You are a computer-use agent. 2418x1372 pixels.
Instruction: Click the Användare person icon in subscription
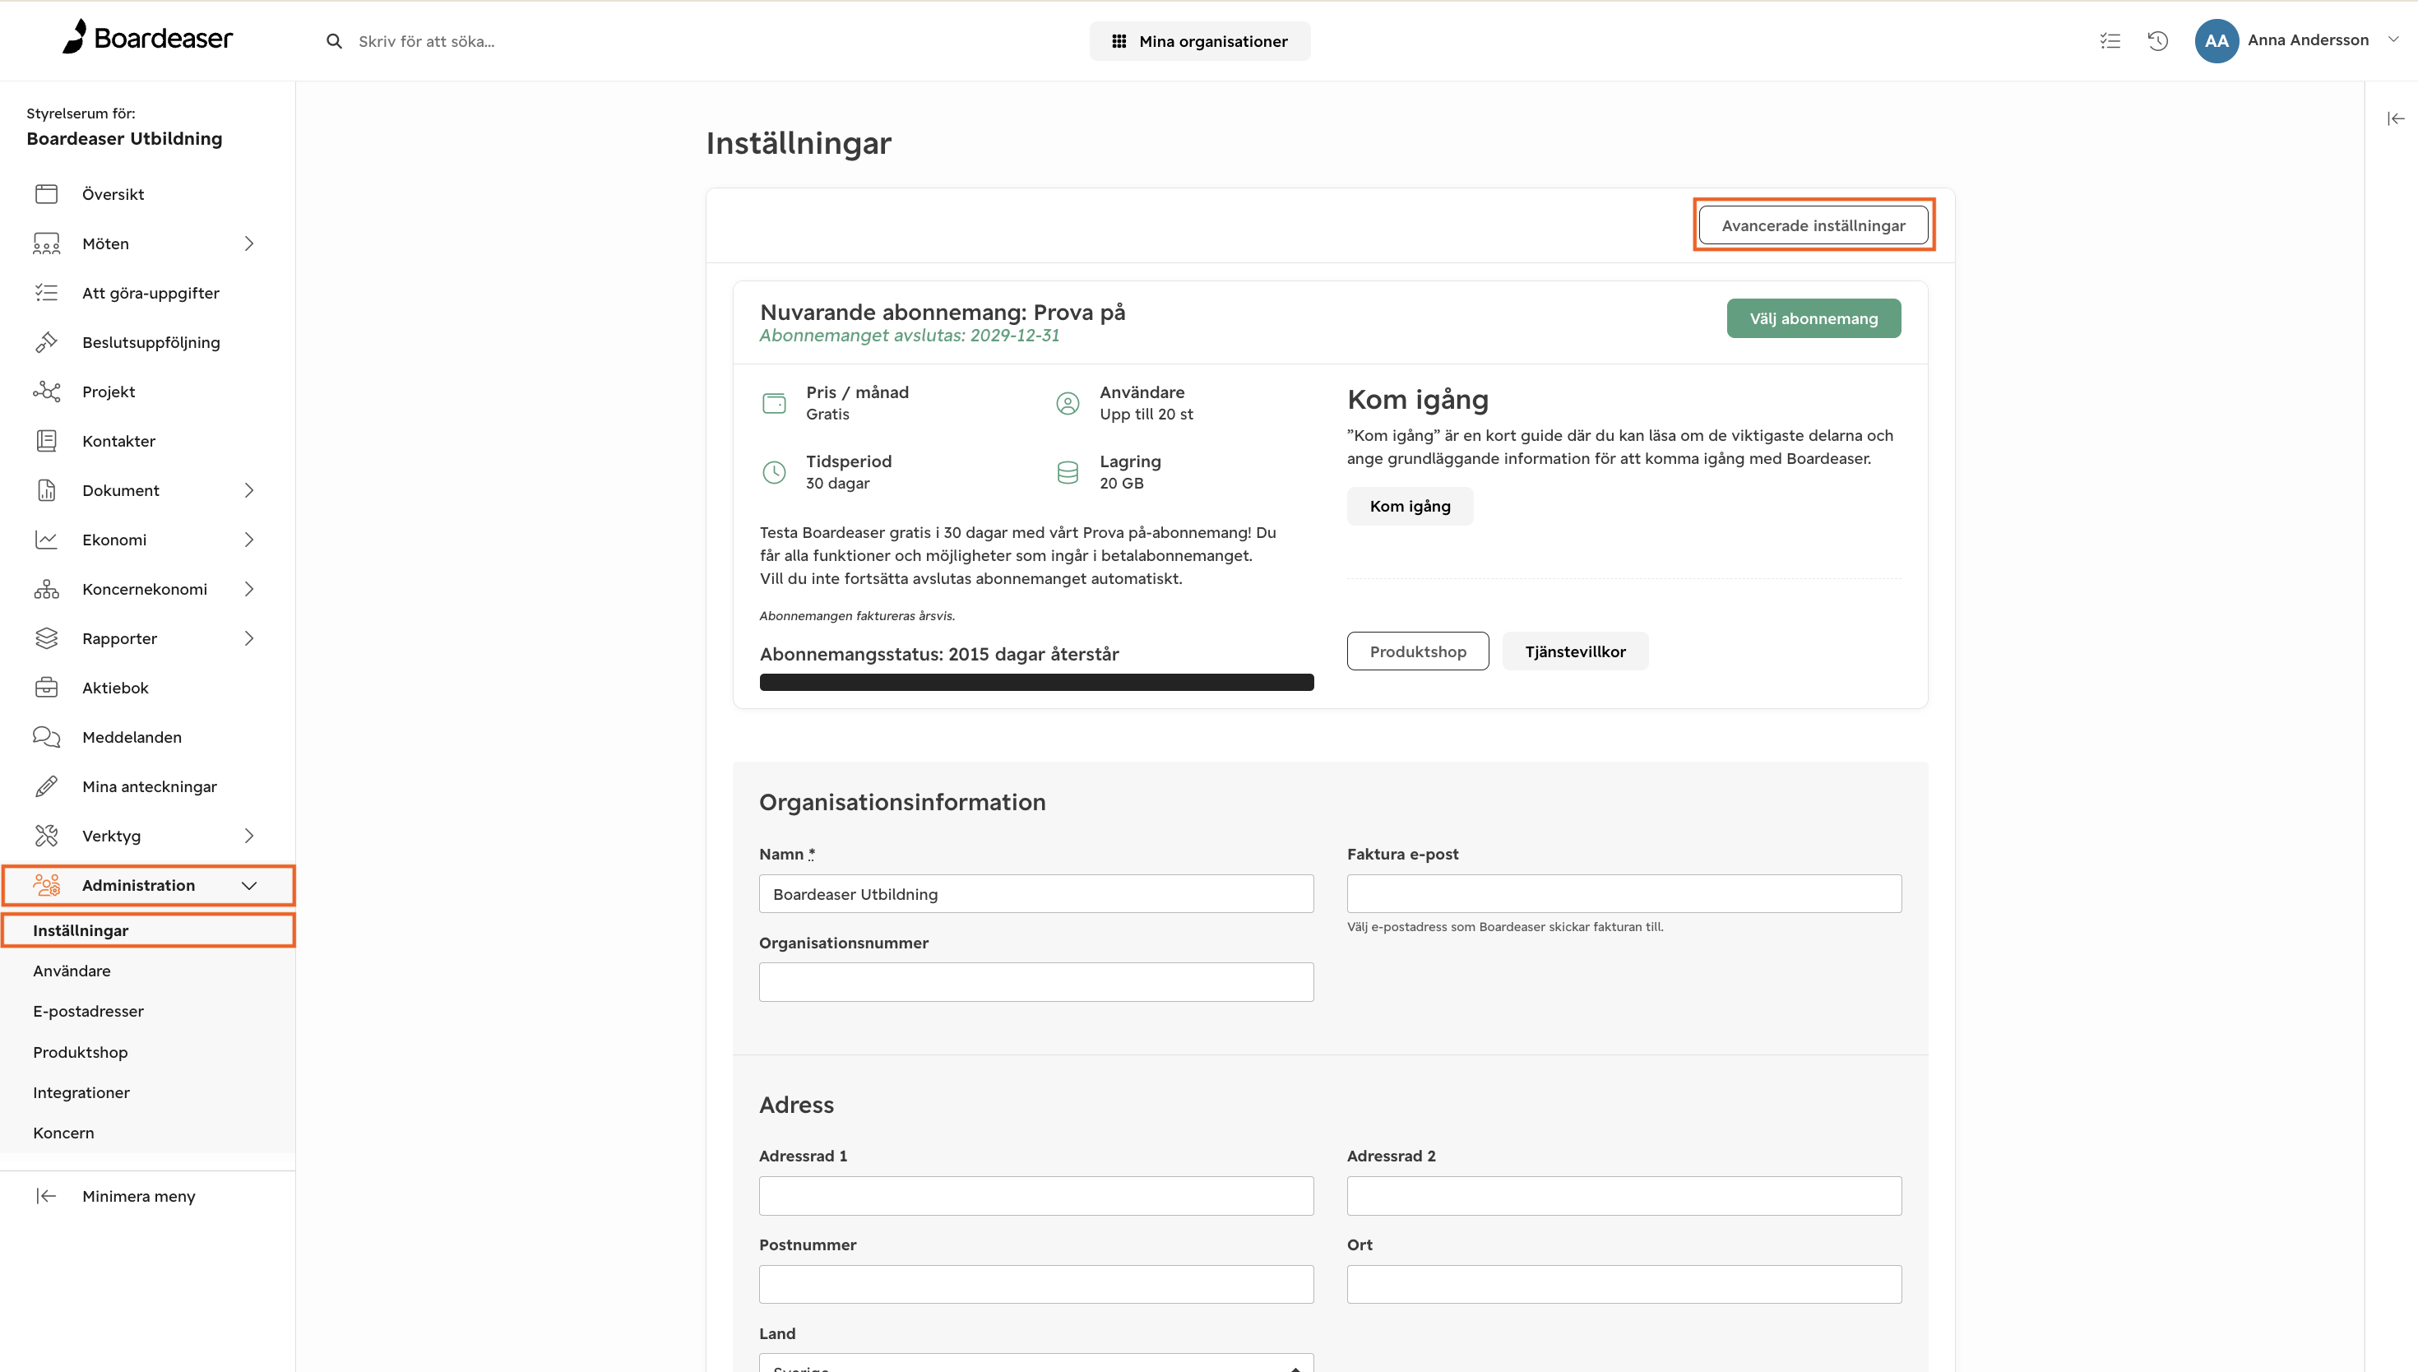point(1068,403)
